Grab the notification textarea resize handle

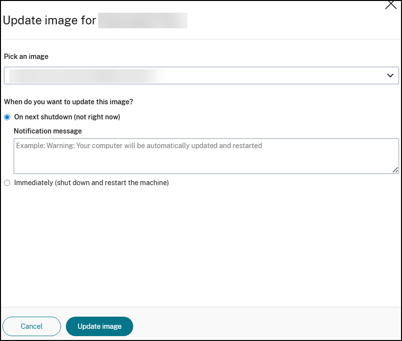point(395,170)
